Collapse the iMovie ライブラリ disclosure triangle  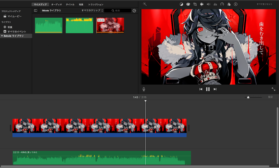(2, 36)
